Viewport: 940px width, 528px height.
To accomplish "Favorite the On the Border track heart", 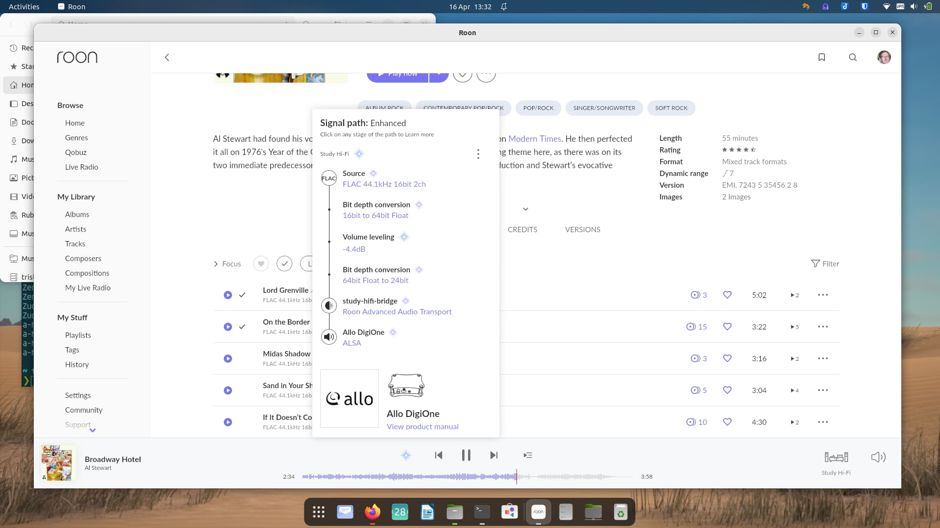I will click(727, 327).
